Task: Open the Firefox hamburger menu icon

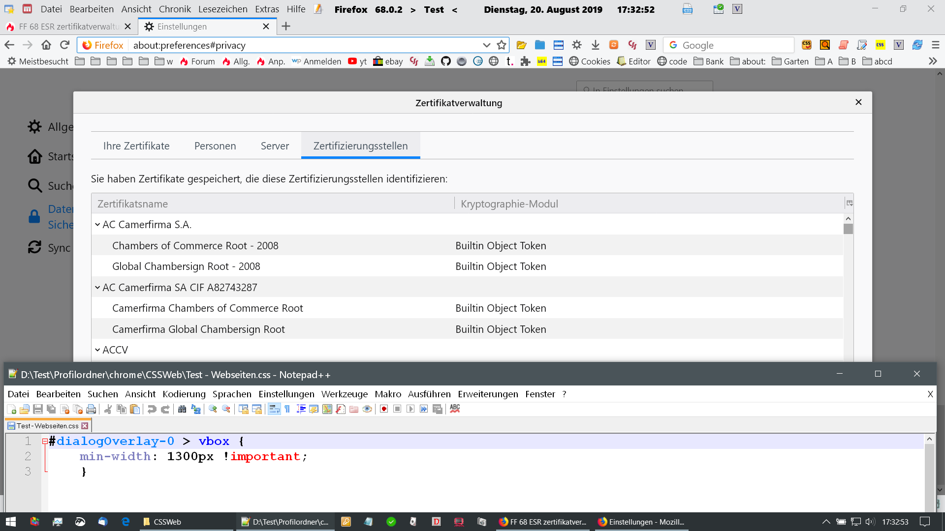Action: (936, 45)
